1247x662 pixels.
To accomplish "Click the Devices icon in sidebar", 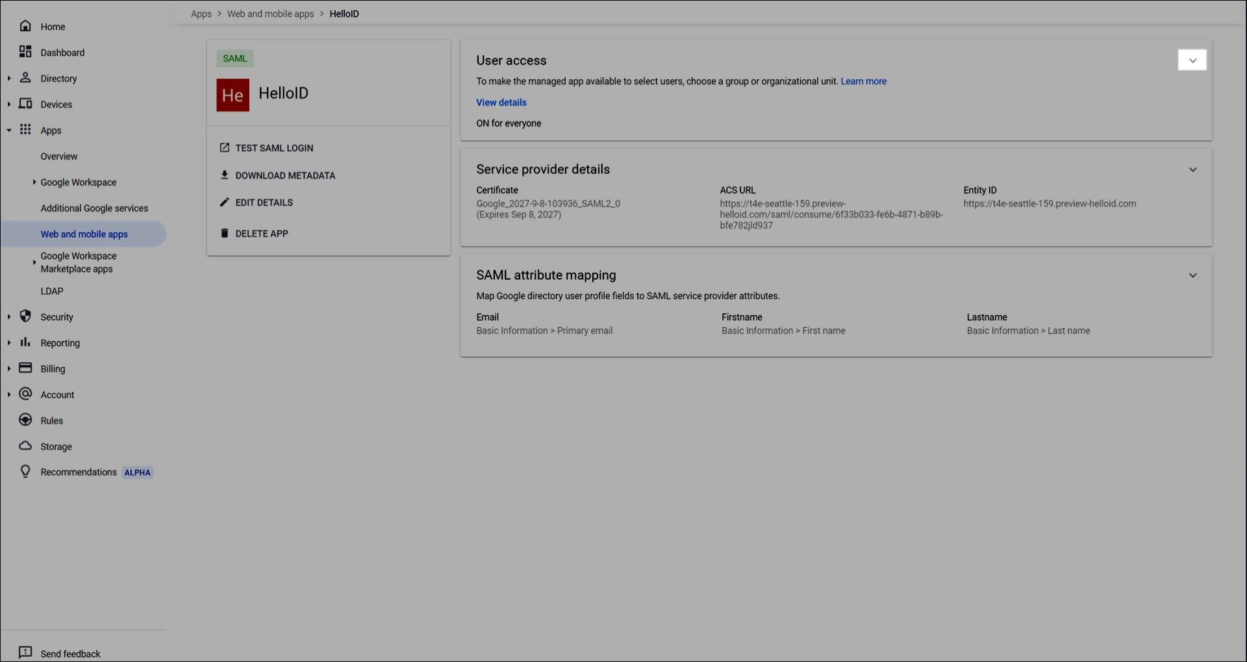I will click(x=25, y=103).
